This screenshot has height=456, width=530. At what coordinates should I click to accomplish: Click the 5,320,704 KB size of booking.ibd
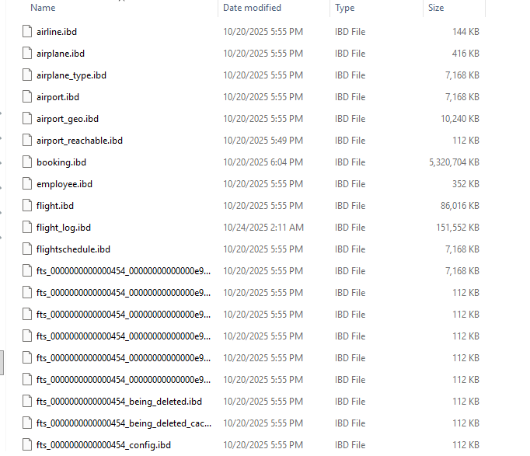coord(454,162)
